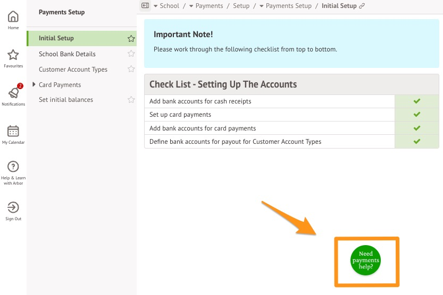Toggle favourite star for Customer Account Types
The width and height of the screenshot is (443, 295).
(131, 69)
